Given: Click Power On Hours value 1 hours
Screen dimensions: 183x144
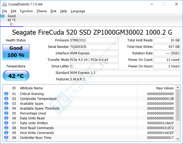Looking at the screenshot, I should tap(167, 66).
